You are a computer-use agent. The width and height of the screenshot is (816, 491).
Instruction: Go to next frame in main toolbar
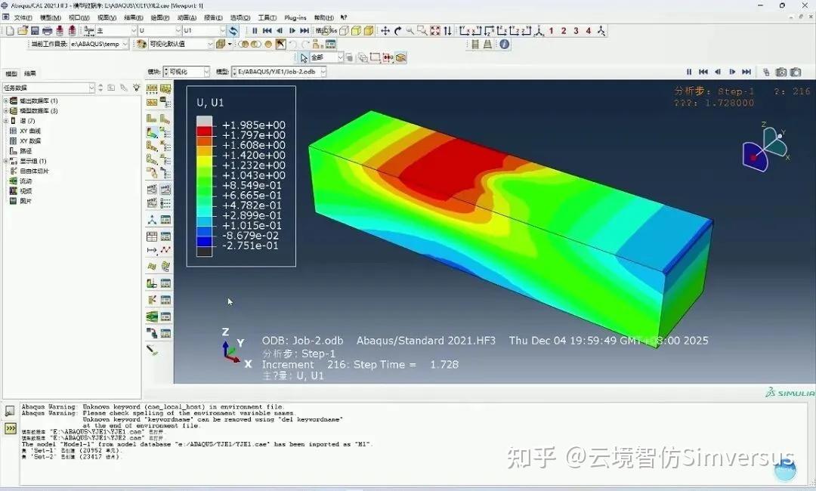coord(292,31)
